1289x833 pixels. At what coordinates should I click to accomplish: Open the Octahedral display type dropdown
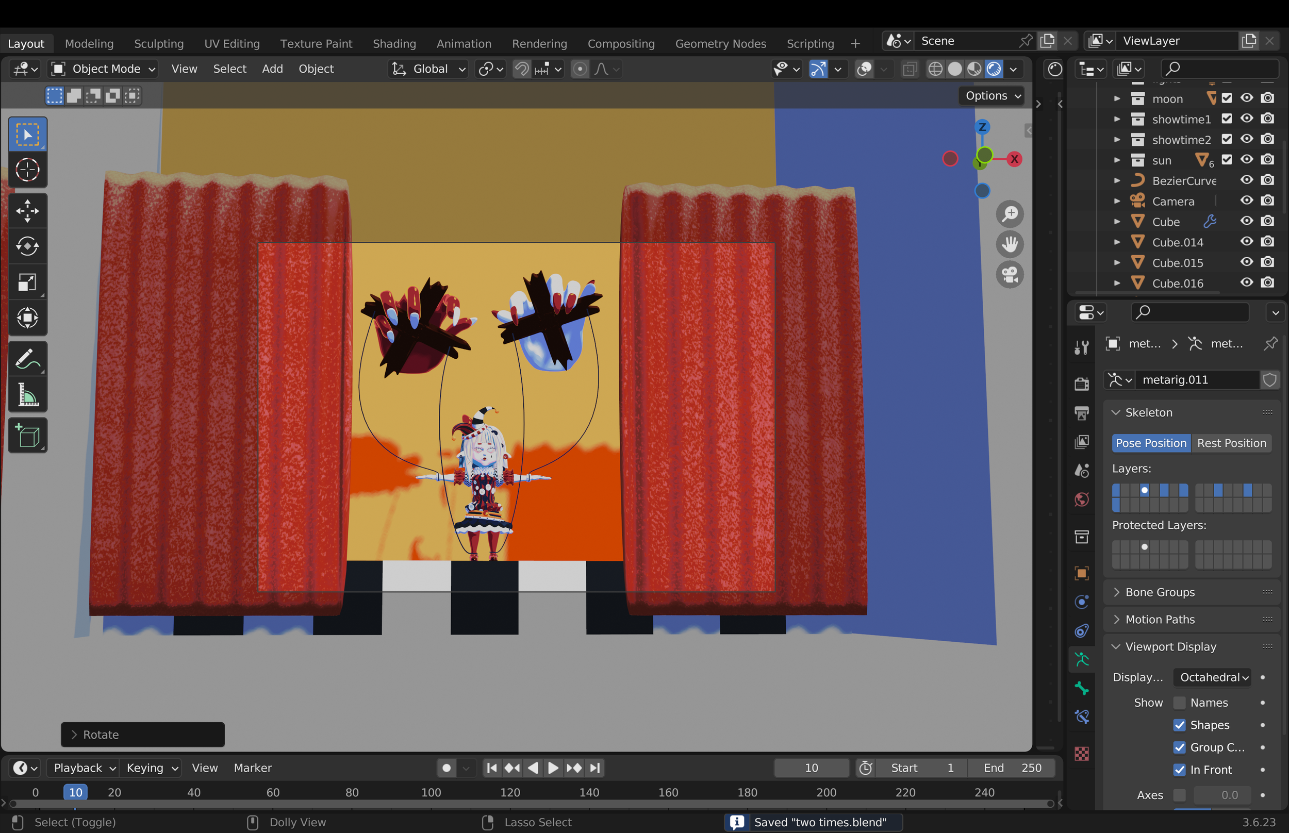point(1212,677)
